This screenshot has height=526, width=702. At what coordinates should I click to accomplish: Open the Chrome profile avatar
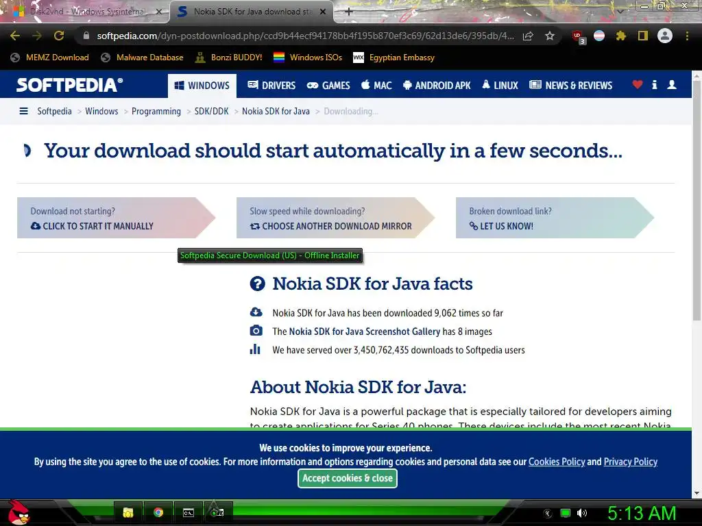pyautogui.click(x=665, y=36)
